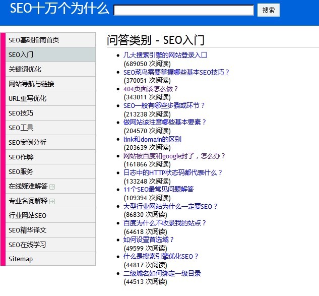Click the (161866 次阅读) read count

(x=147, y=164)
